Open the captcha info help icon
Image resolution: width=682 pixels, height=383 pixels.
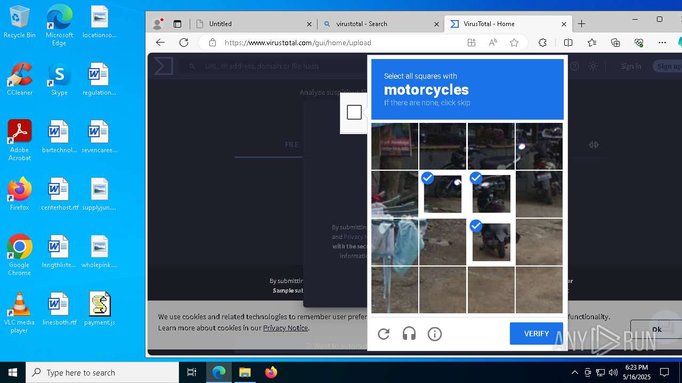point(435,334)
